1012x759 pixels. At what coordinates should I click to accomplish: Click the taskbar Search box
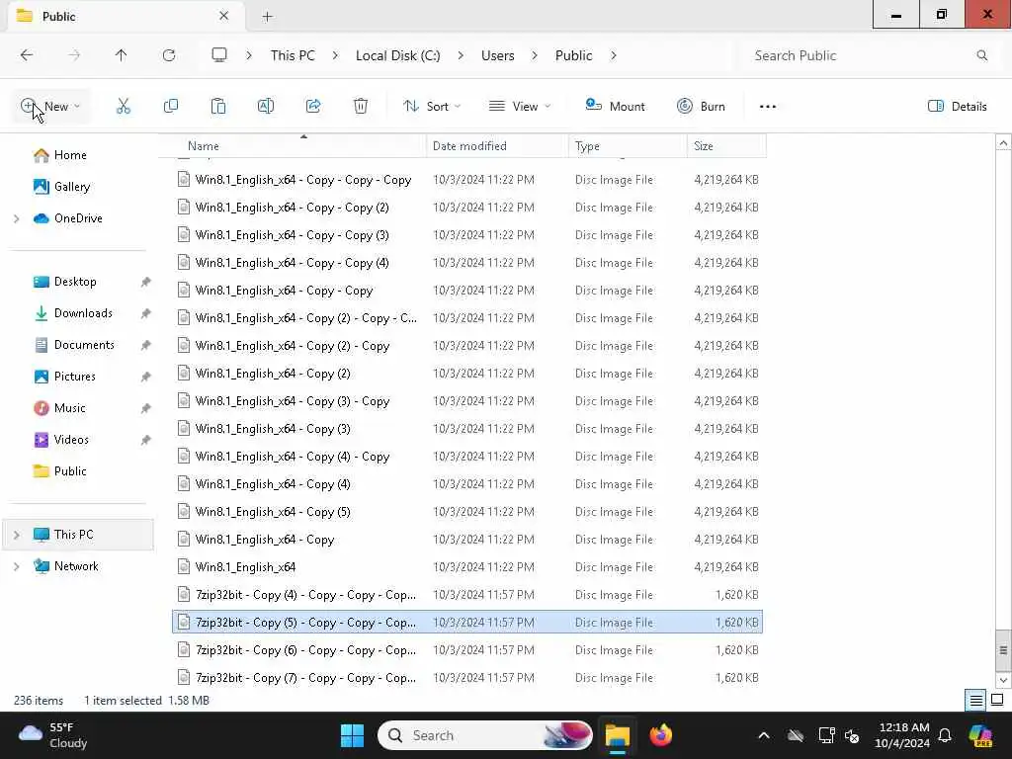(484, 735)
